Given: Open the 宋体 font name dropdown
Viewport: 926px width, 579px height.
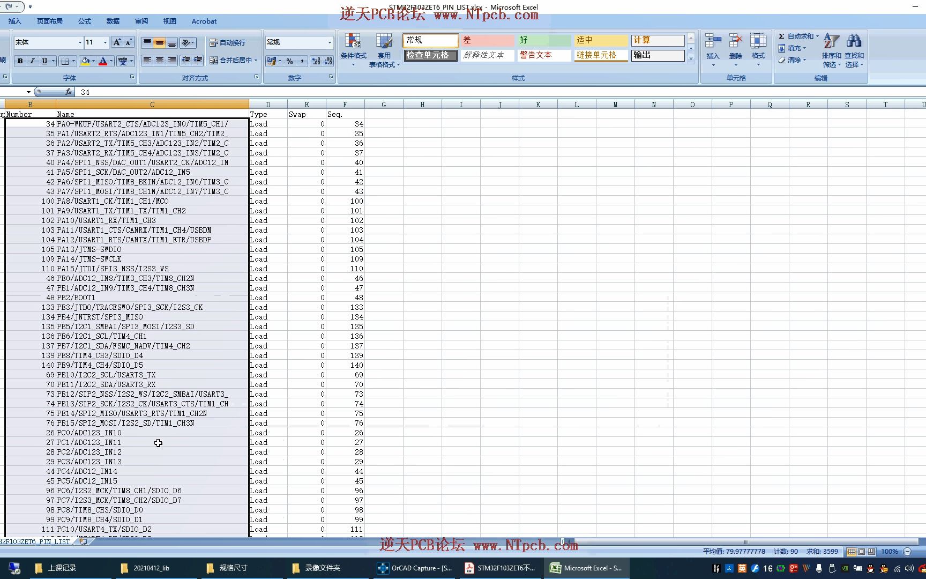Looking at the screenshot, I should 80,42.
